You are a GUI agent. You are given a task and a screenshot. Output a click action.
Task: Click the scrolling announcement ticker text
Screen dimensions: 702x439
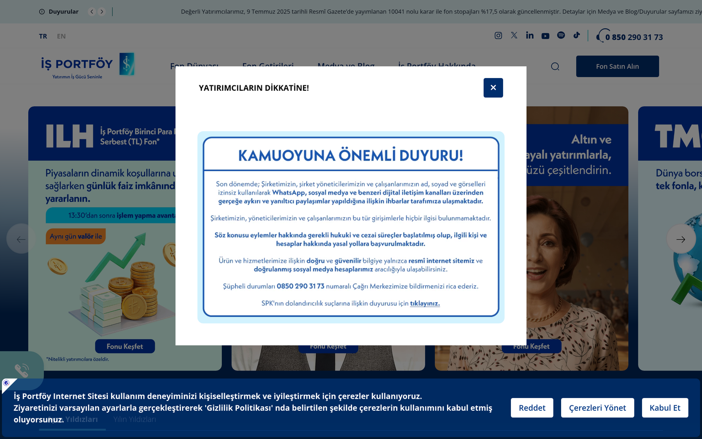pos(441,12)
